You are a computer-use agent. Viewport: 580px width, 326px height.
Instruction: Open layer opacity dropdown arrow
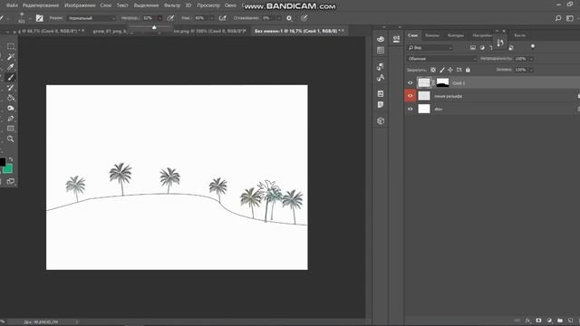[531, 59]
